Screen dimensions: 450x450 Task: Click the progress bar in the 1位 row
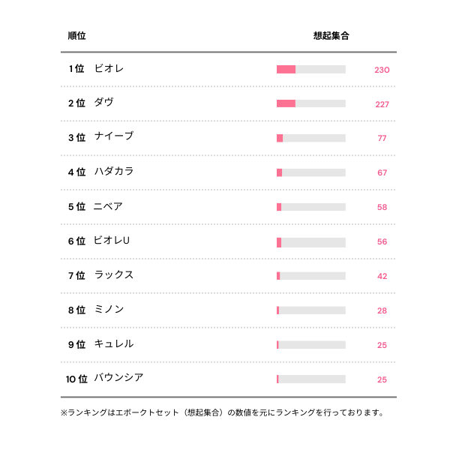point(311,70)
